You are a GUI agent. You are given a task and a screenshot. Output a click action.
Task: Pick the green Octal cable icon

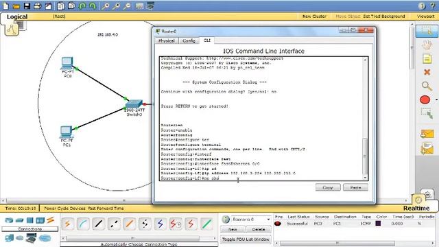click(206, 224)
